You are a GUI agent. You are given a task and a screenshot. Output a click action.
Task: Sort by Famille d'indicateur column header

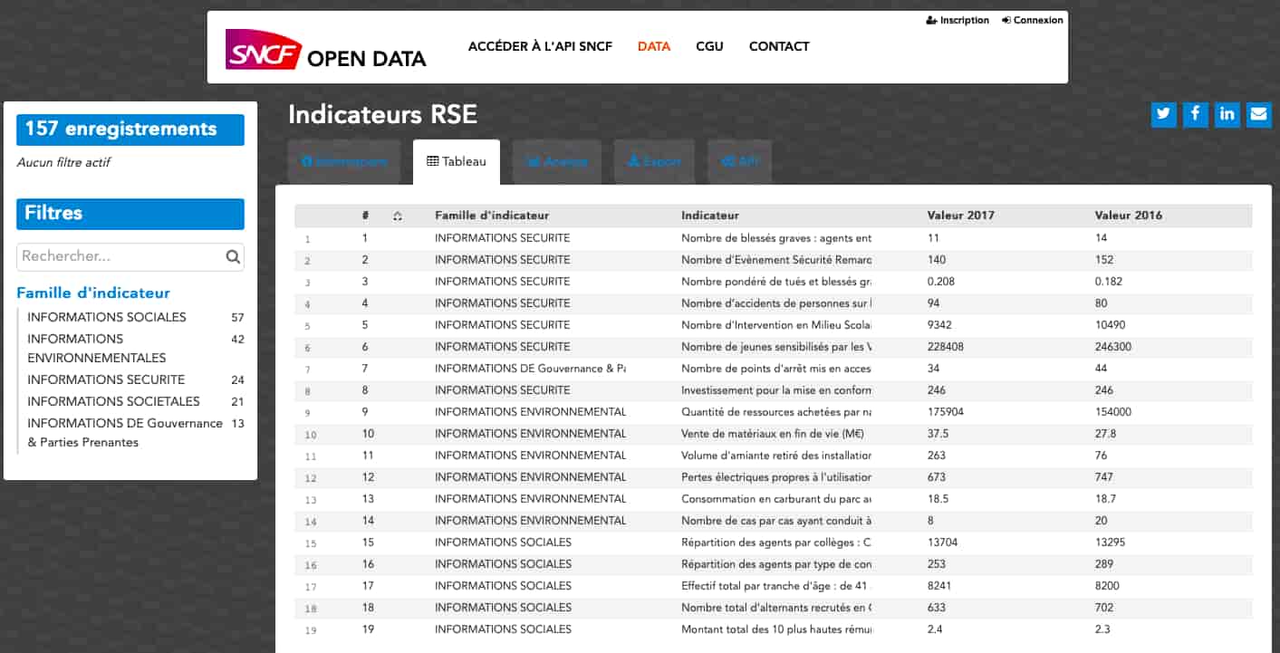point(492,216)
